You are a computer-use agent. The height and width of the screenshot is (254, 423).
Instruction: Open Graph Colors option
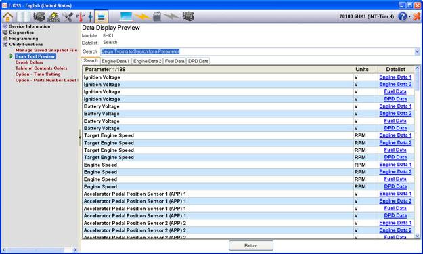coord(29,62)
